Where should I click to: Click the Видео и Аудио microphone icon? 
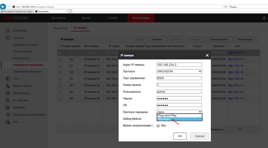coord(8,86)
